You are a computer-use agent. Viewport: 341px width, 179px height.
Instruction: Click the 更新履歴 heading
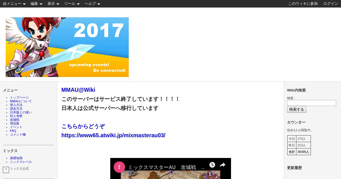[294, 168]
